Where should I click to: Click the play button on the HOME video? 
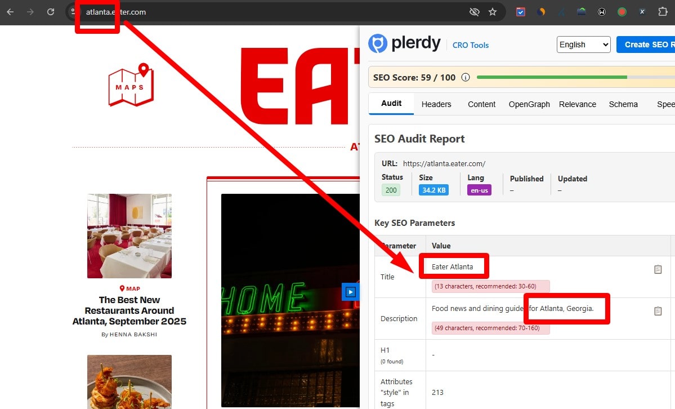(x=350, y=292)
